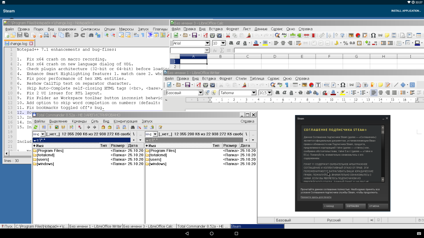Open the Данные menu in Calc
The height and width of the screenshot is (238, 424).
261,29
